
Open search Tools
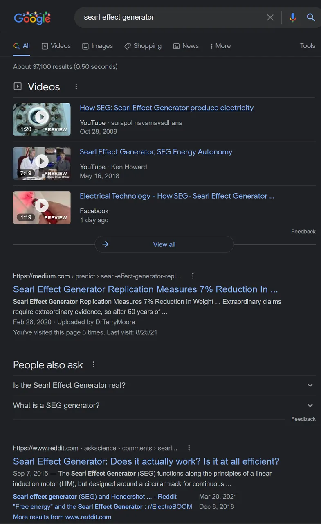click(308, 46)
